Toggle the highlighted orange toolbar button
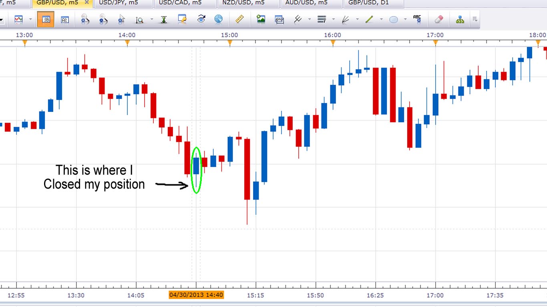547x307 pixels. [46, 19]
